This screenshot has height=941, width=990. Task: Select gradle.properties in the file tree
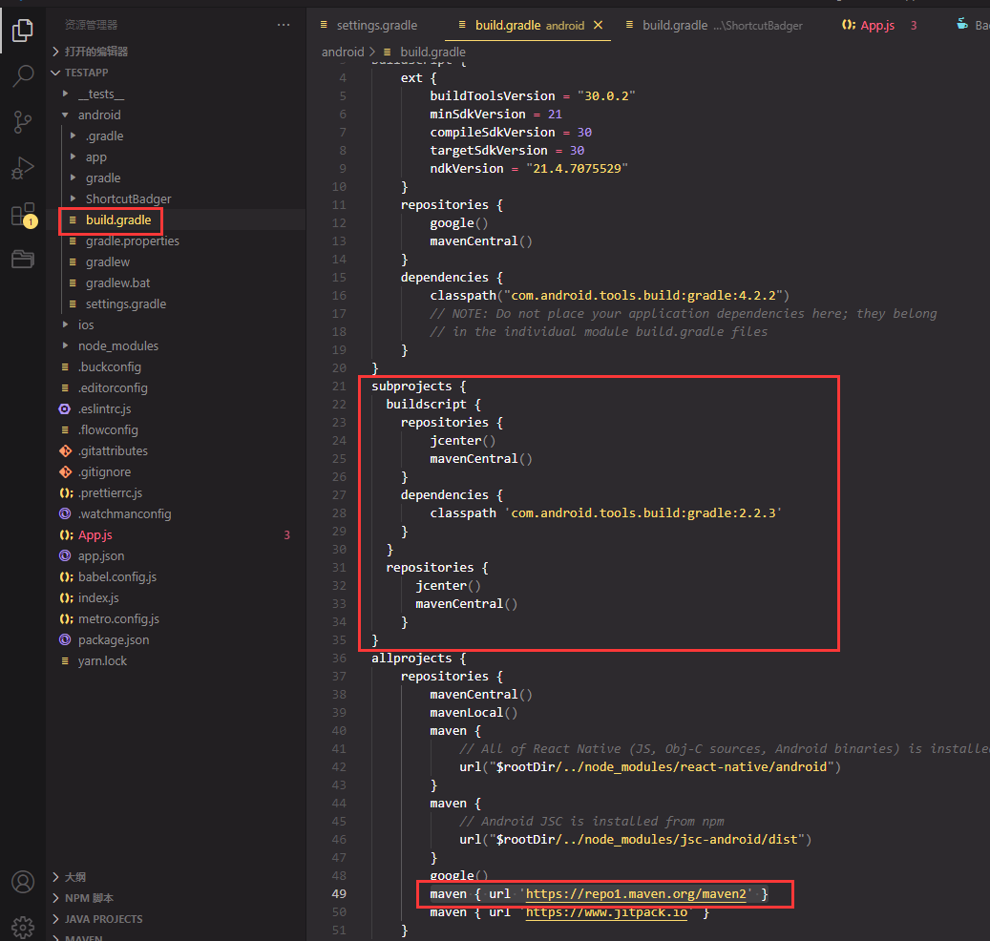point(133,240)
